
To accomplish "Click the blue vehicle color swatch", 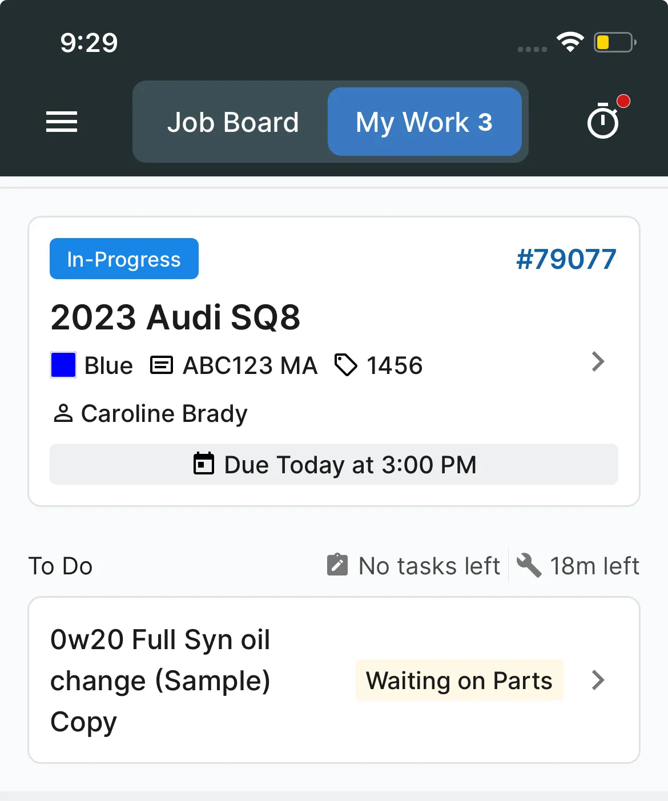I will click(63, 365).
